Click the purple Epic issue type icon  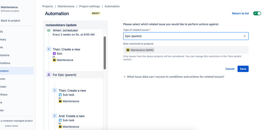coord(54,54)
